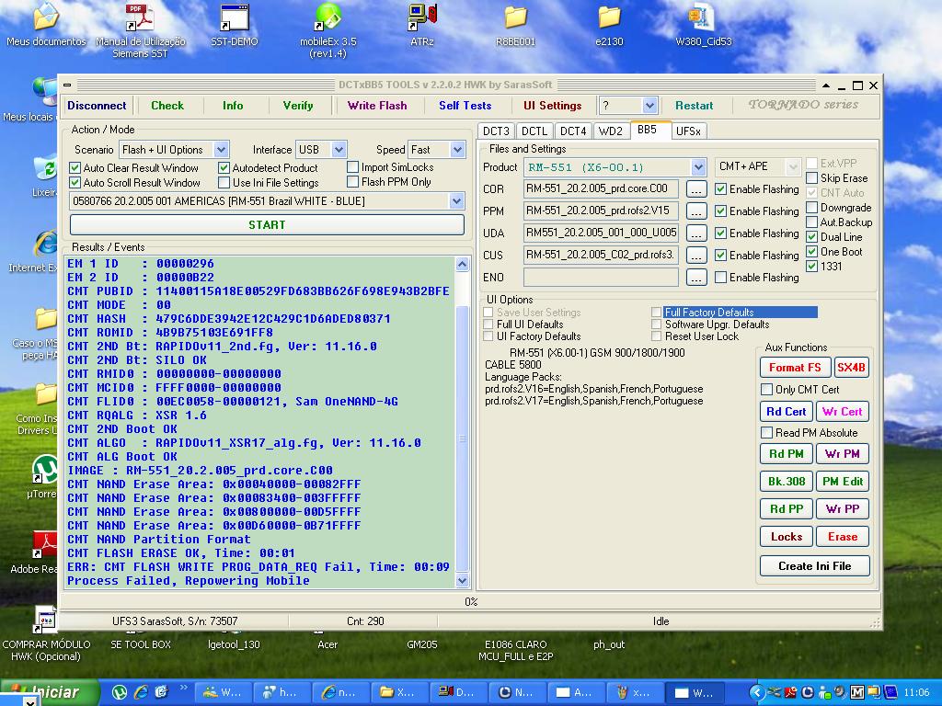
Task: Select the Adobe Reader desktop shortcut
Action: tap(44, 552)
